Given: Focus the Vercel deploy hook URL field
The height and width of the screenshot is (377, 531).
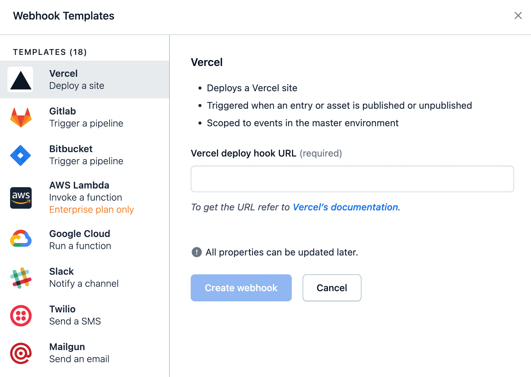Looking at the screenshot, I should (352, 179).
